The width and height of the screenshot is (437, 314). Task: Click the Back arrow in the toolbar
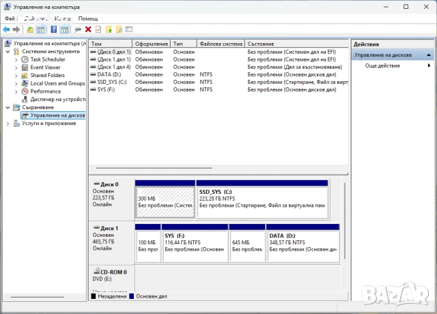pyautogui.click(x=6, y=29)
